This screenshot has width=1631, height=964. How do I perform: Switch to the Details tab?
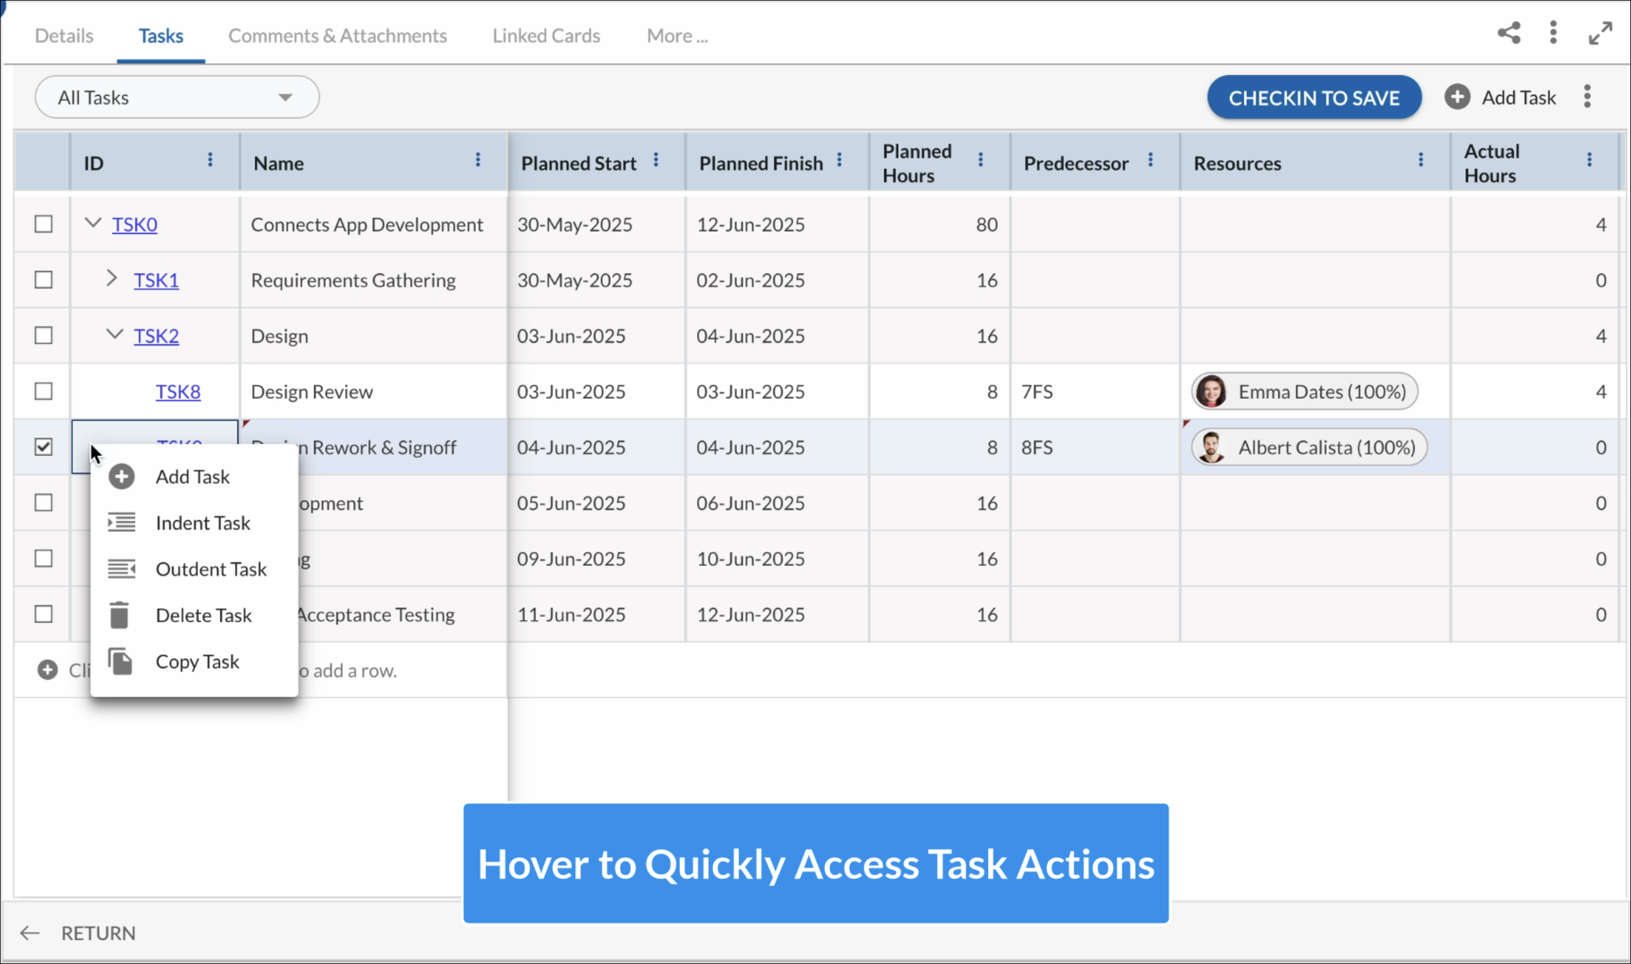(x=64, y=36)
